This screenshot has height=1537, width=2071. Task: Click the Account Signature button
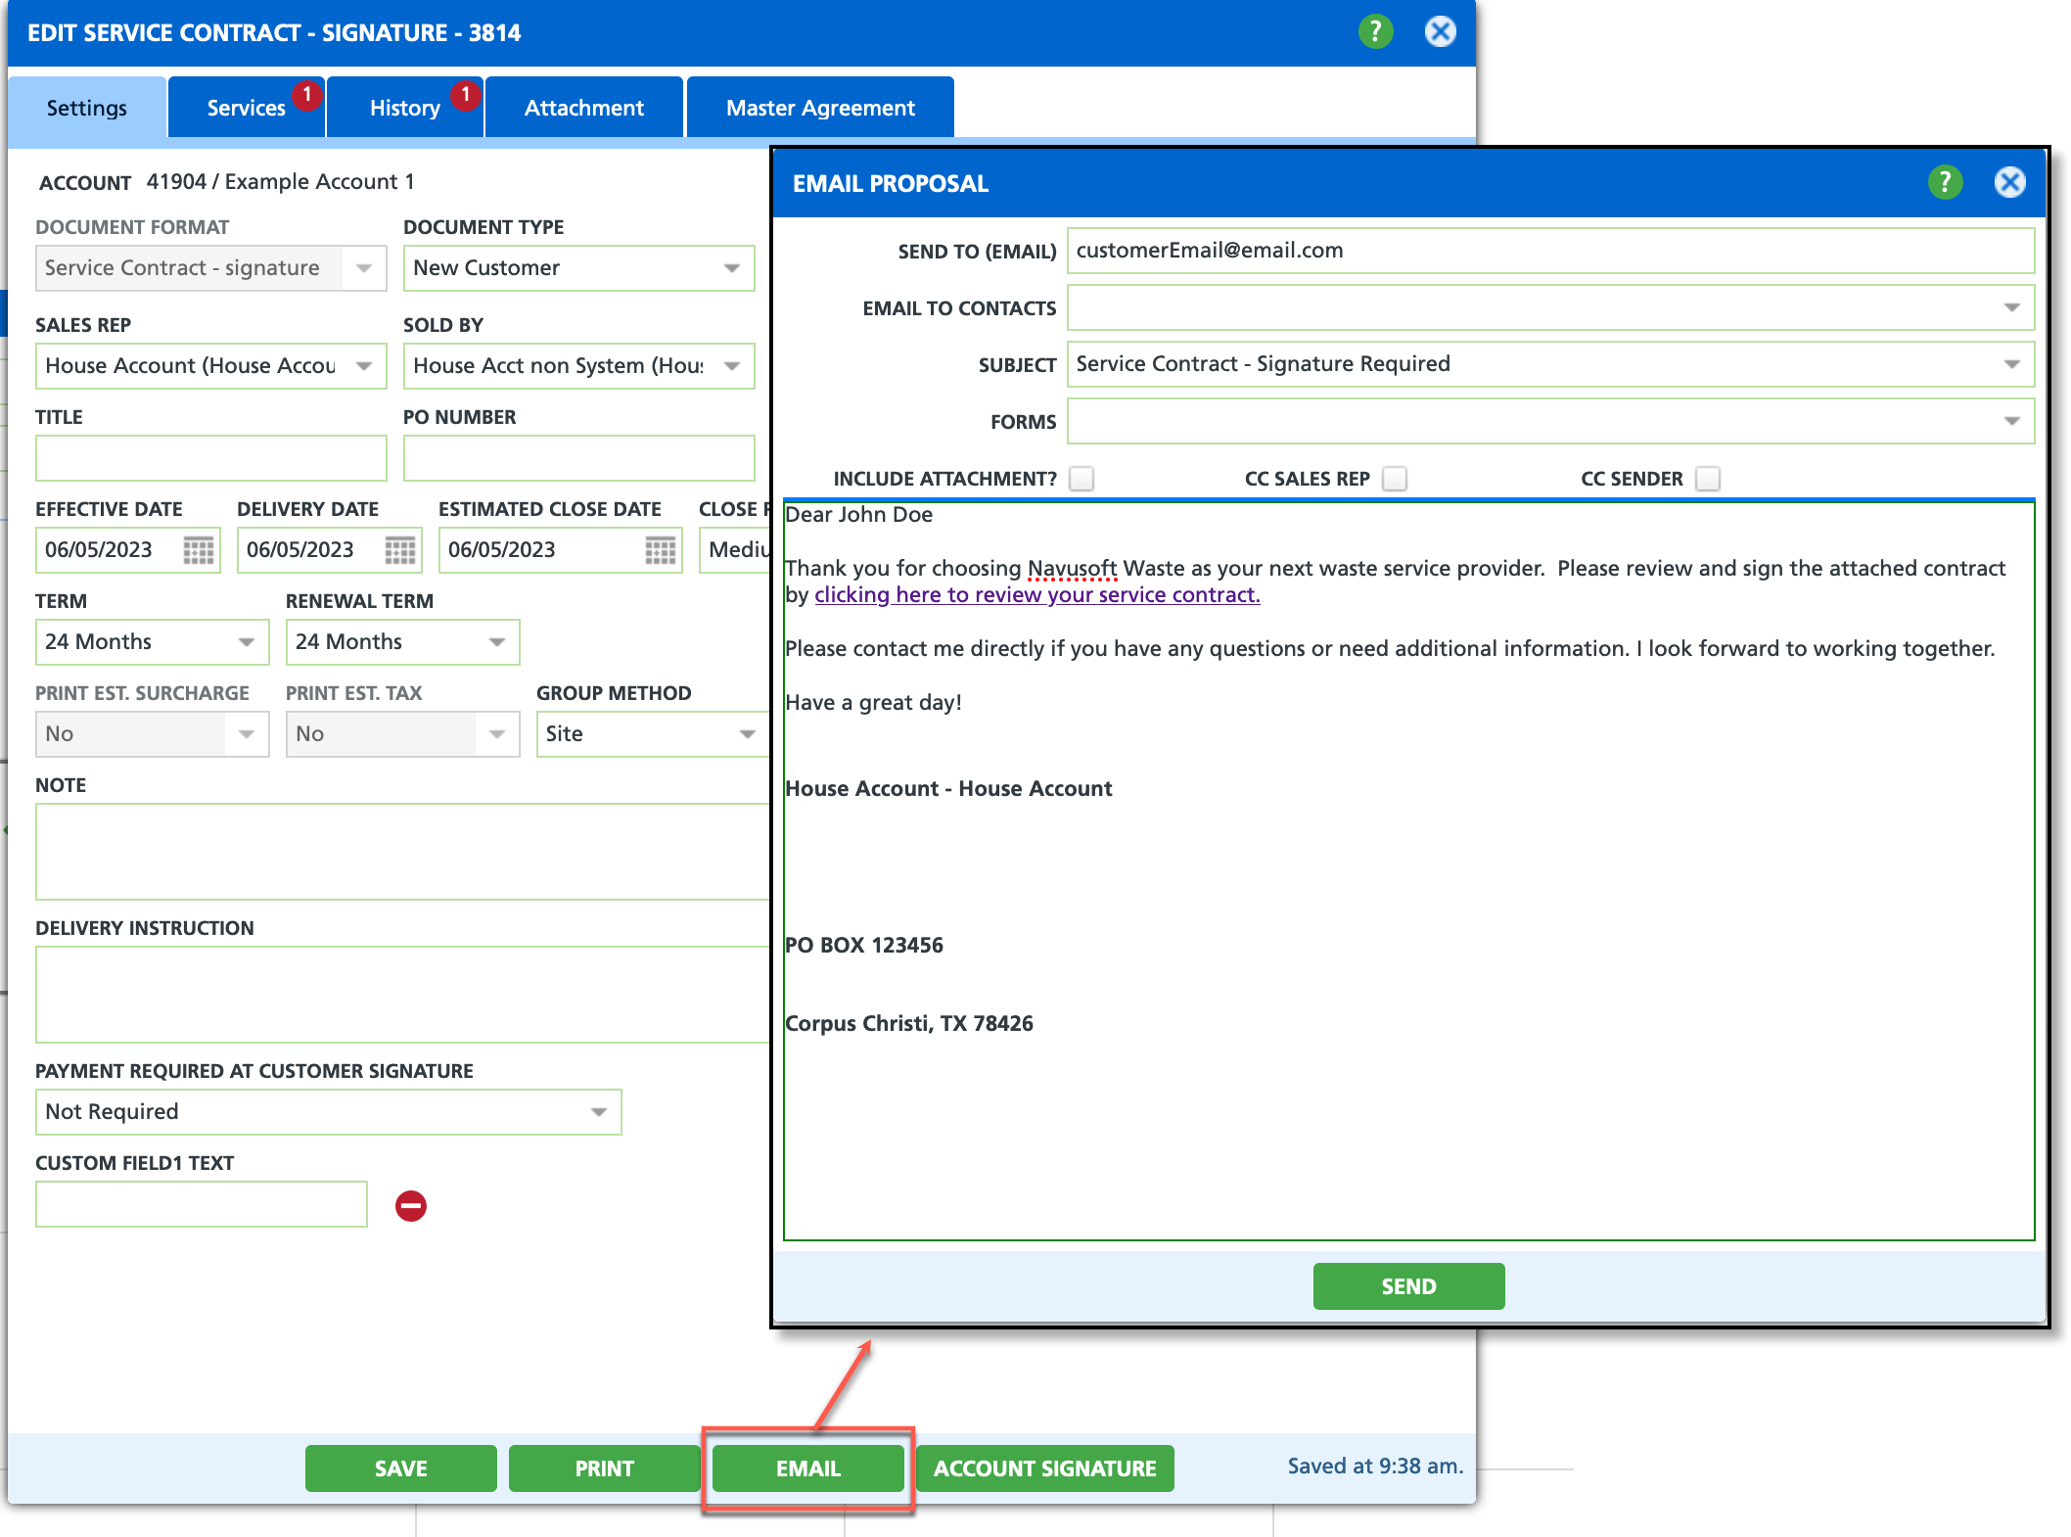tap(1044, 1468)
